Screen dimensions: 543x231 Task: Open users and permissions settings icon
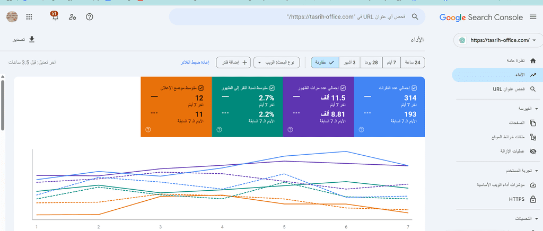pyautogui.click(x=72, y=16)
